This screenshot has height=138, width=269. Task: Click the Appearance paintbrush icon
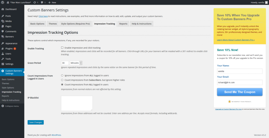coord(3,43)
